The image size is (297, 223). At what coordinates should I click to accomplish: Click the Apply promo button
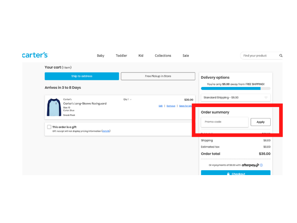coord(261,122)
